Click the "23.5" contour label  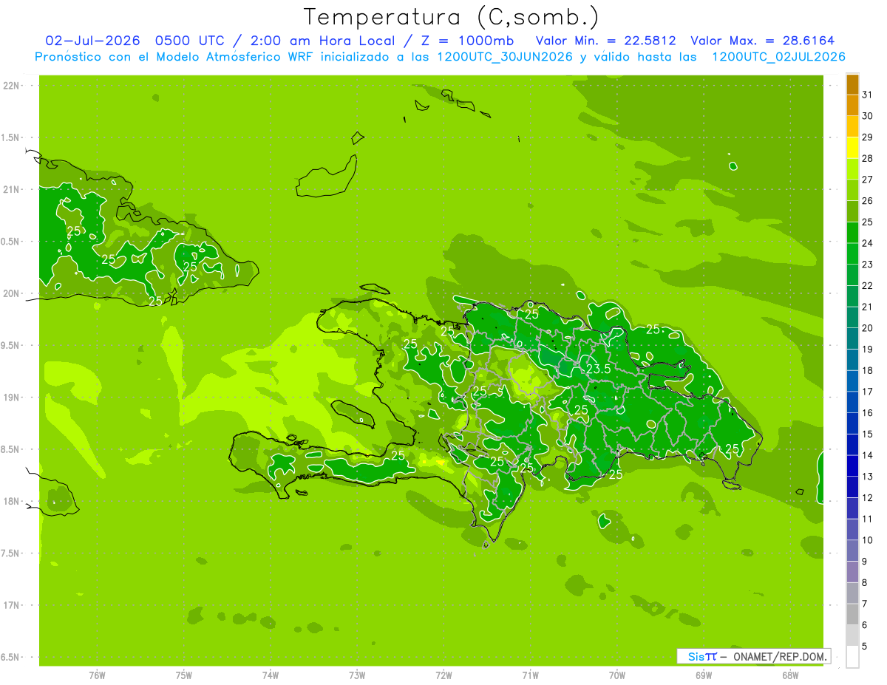pos(598,369)
